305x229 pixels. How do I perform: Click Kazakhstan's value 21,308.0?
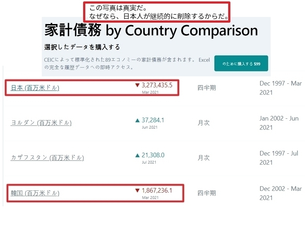point(153,155)
